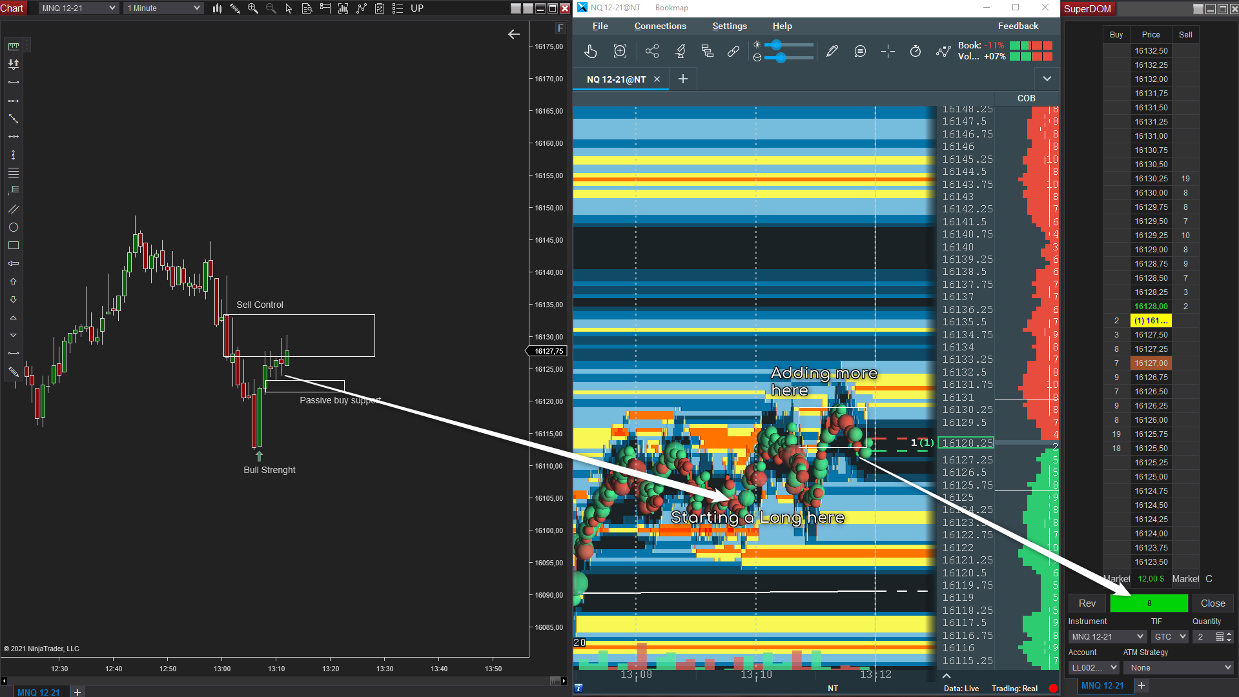Click the Close position button in SuperDOM
Screen dimensions: 1239x697
coord(1213,603)
